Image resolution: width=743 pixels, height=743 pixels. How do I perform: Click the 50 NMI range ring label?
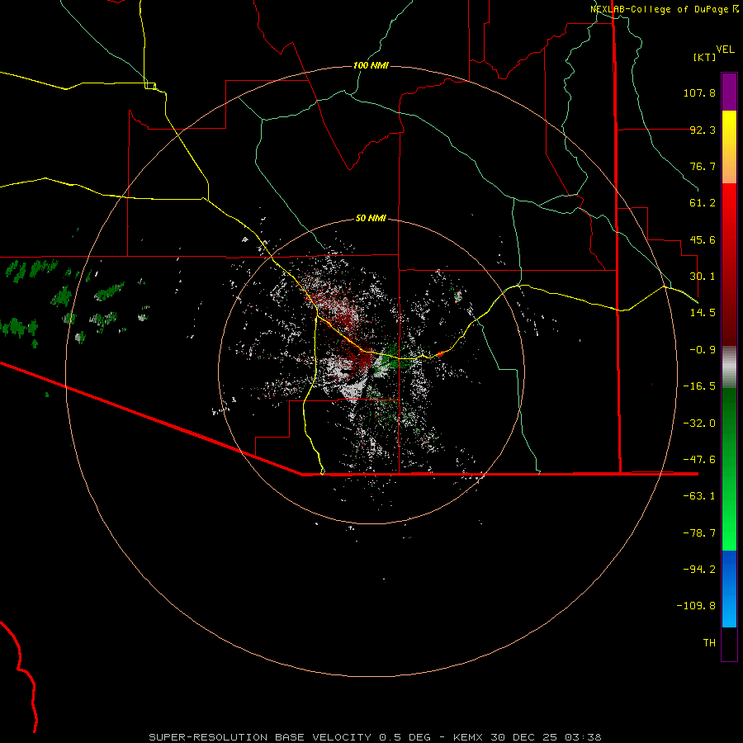tap(371, 218)
